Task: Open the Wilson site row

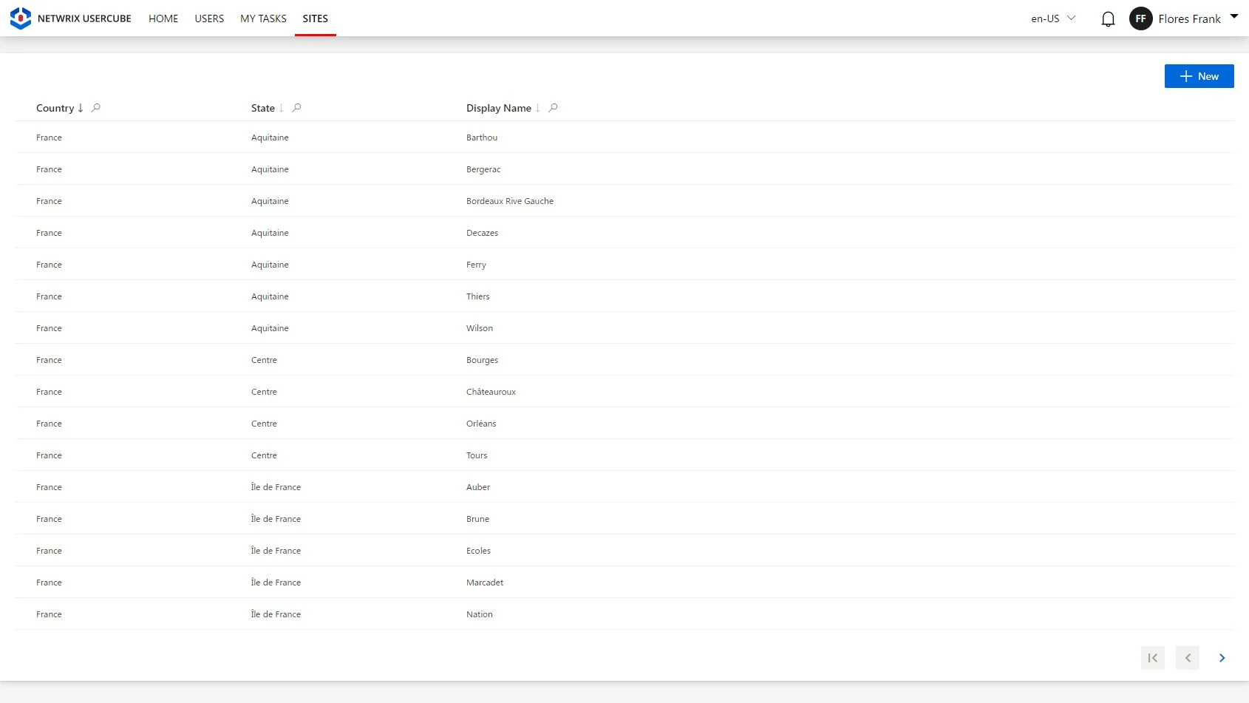Action: (624, 328)
